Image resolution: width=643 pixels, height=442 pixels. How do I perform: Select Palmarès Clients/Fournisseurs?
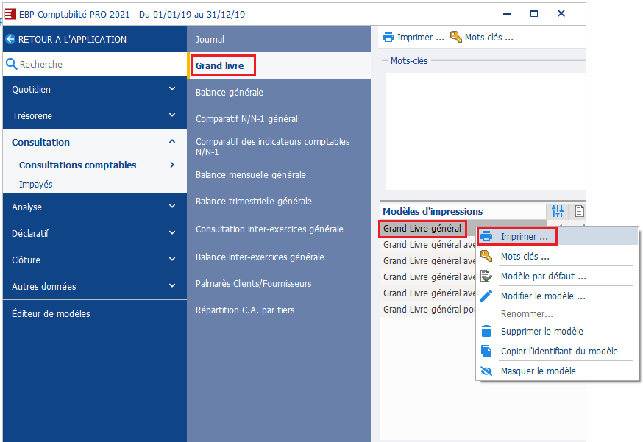(x=279, y=284)
